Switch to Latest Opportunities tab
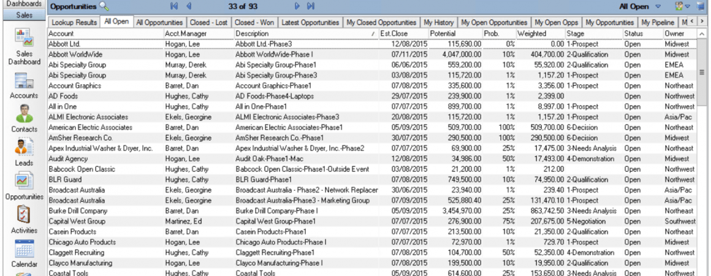The image size is (711, 276). (x=310, y=22)
